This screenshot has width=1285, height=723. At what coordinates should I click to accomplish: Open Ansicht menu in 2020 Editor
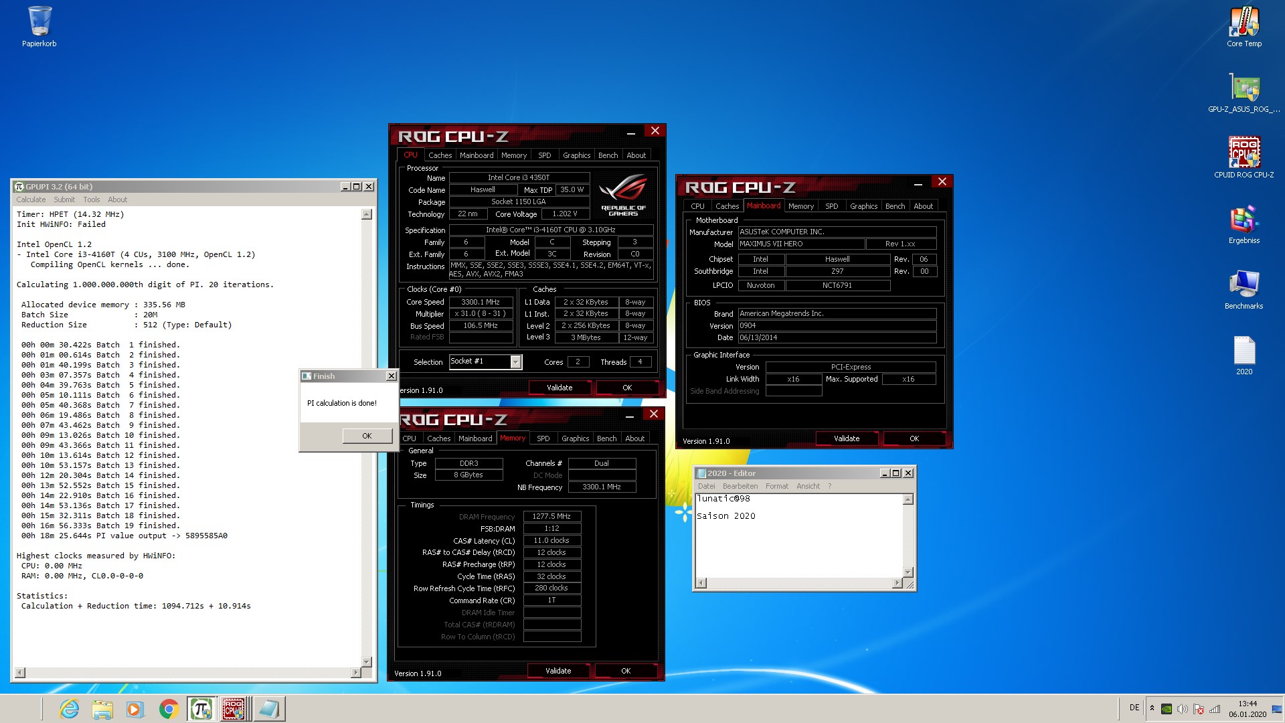pyautogui.click(x=808, y=486)
